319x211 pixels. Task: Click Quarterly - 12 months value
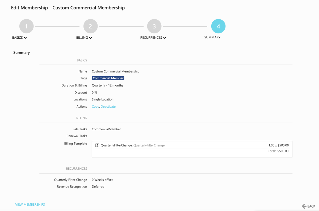coord(107,86)
